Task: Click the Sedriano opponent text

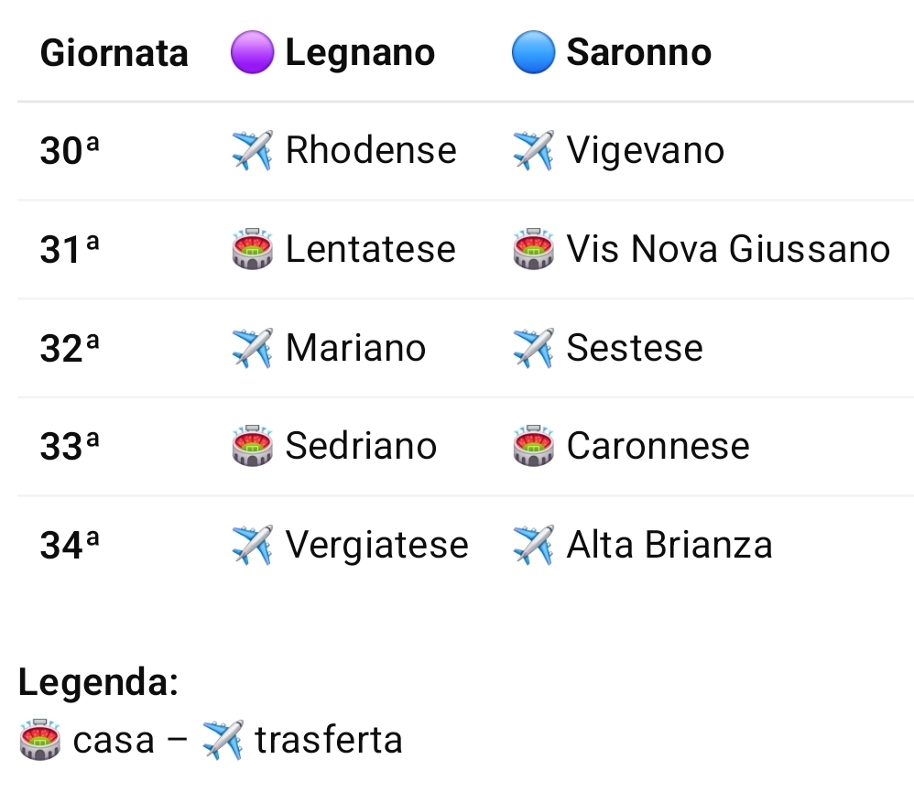Action: pyautogui.click(x=361, y=446)
